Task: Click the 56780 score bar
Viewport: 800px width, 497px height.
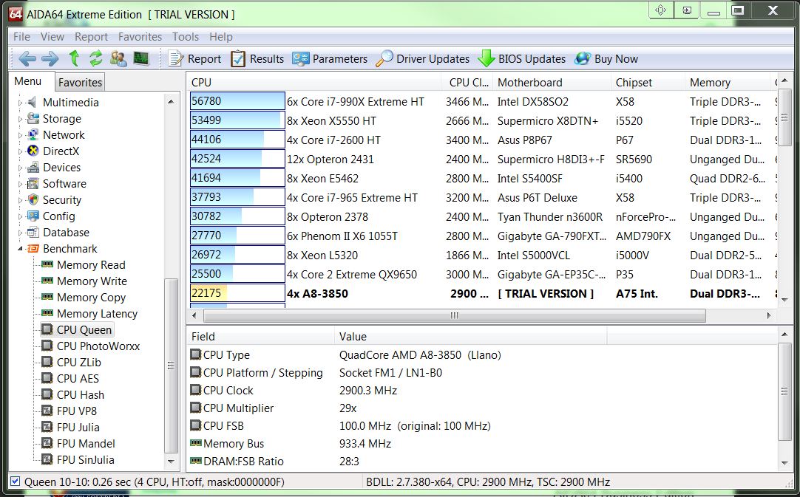Action: (x=237, y=101)
